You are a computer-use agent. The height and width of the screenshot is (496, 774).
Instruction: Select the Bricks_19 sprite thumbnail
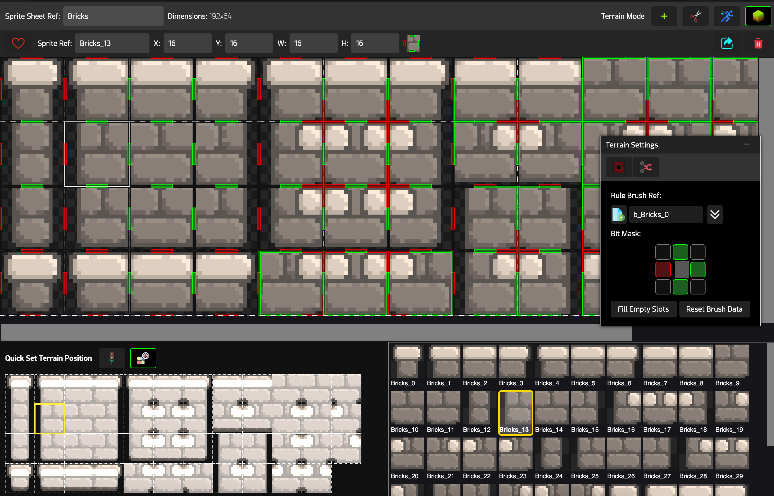(732, 408)
